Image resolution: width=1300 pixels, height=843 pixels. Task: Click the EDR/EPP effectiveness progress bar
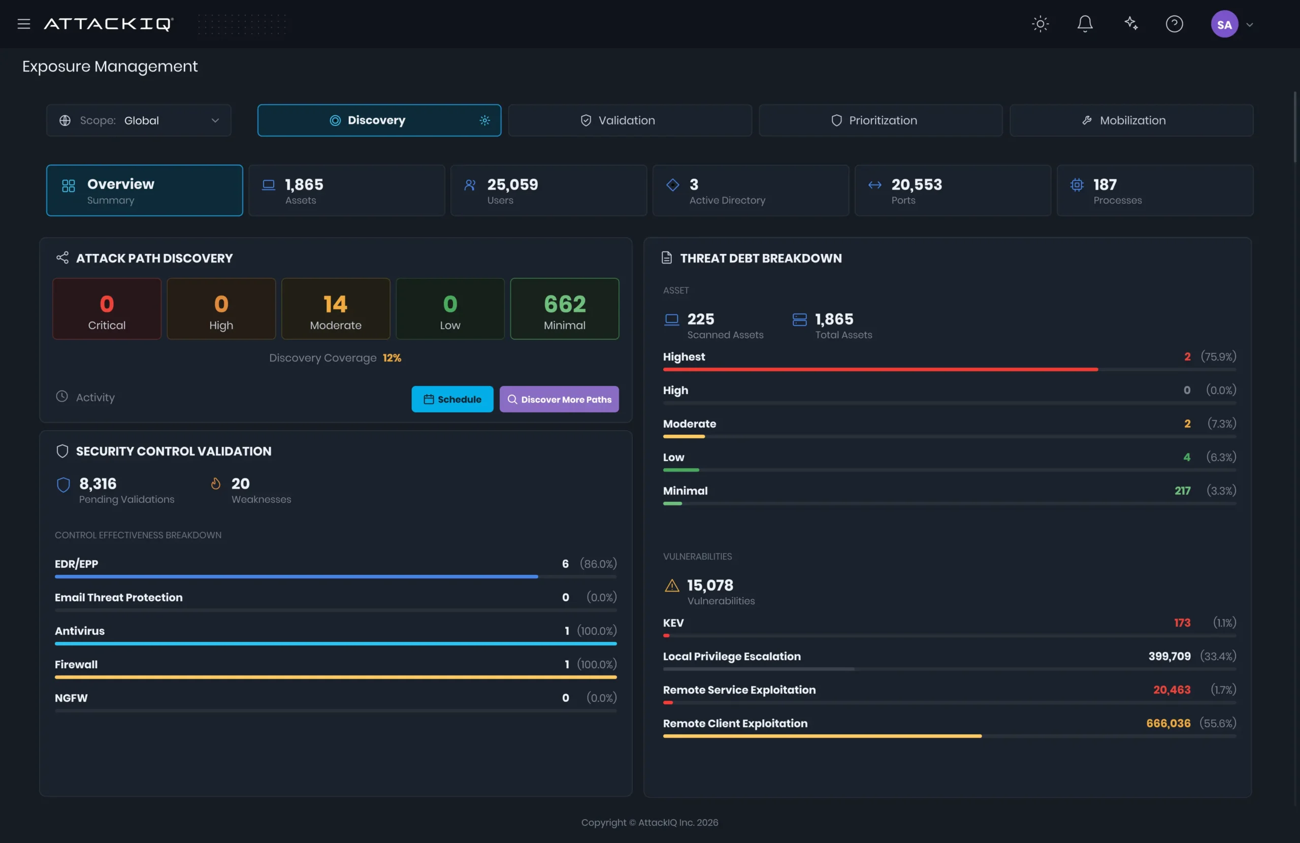tap(335, 576)
